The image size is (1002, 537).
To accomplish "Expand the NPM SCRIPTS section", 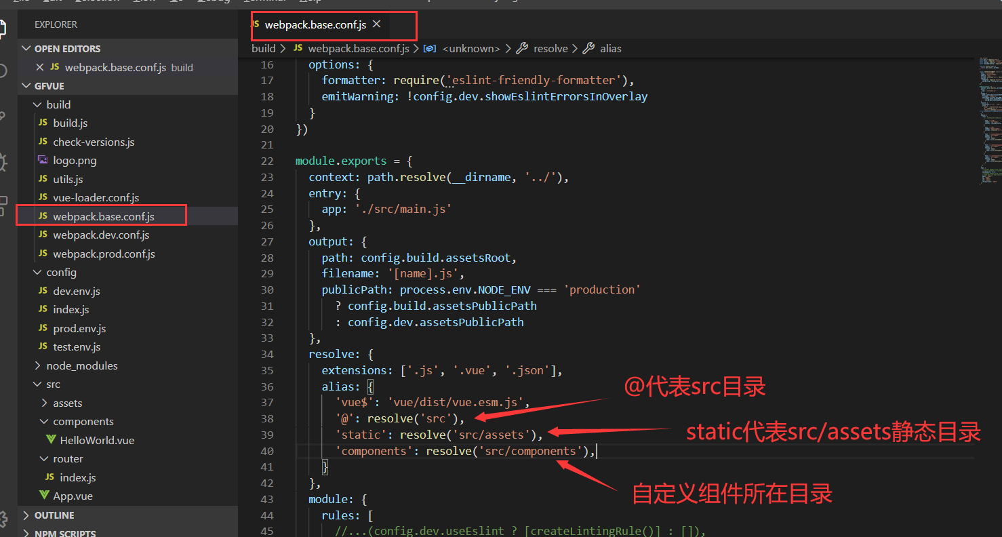I will 26,533.
